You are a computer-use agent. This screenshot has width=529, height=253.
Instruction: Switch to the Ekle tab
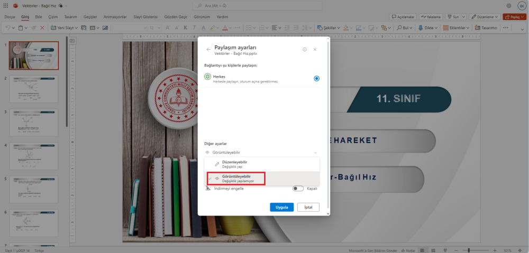[39, 16]
